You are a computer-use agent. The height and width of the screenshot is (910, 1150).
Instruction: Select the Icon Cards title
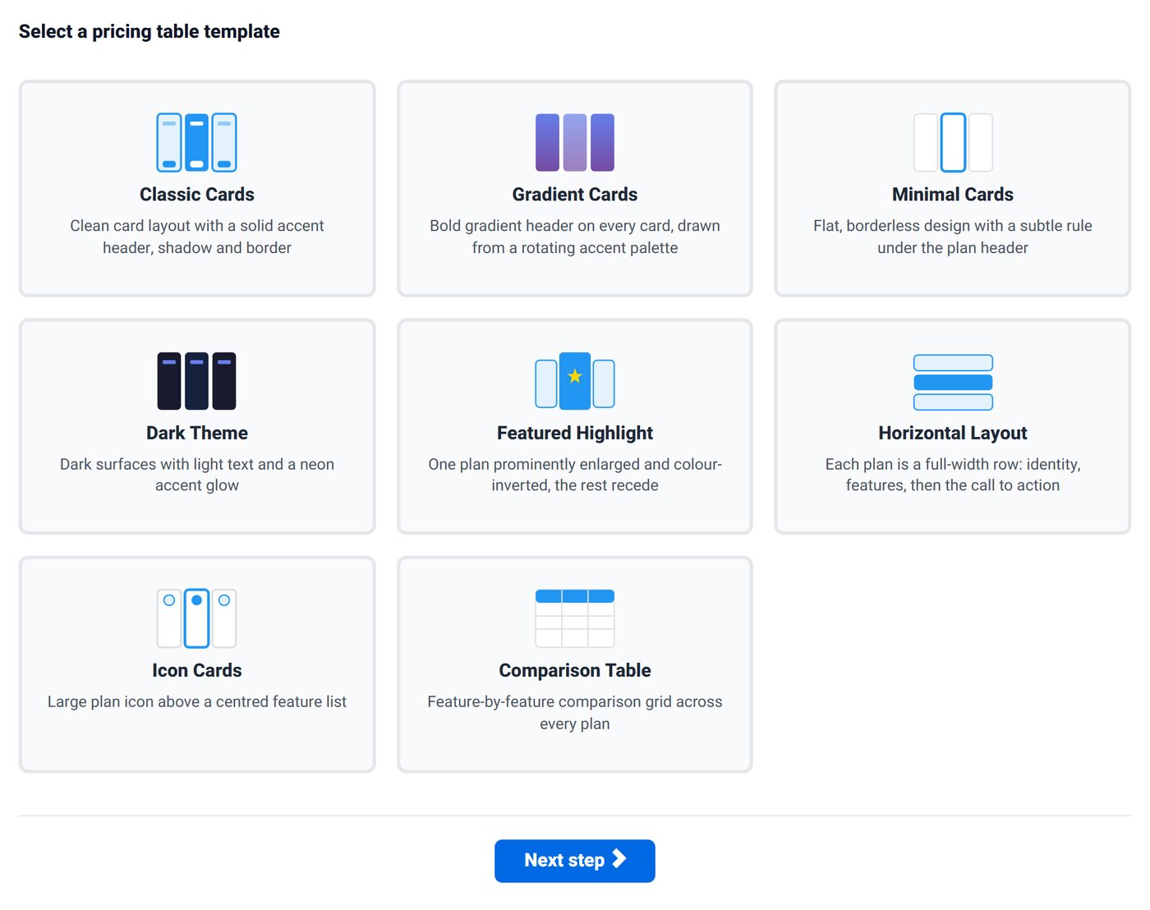pyautogui.click(x=197, y=670)
